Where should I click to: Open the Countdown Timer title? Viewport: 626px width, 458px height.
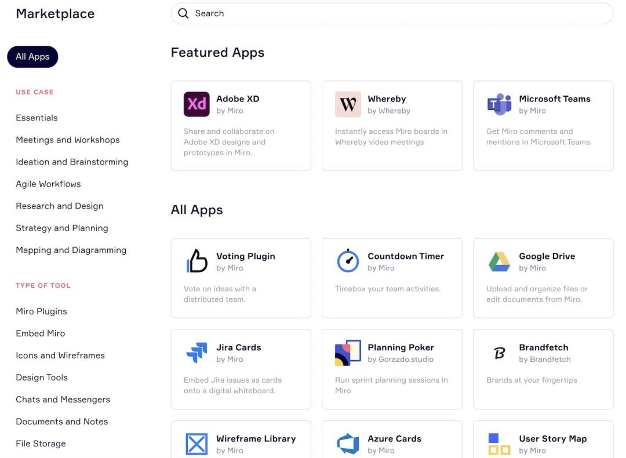(x=406, y=257)
